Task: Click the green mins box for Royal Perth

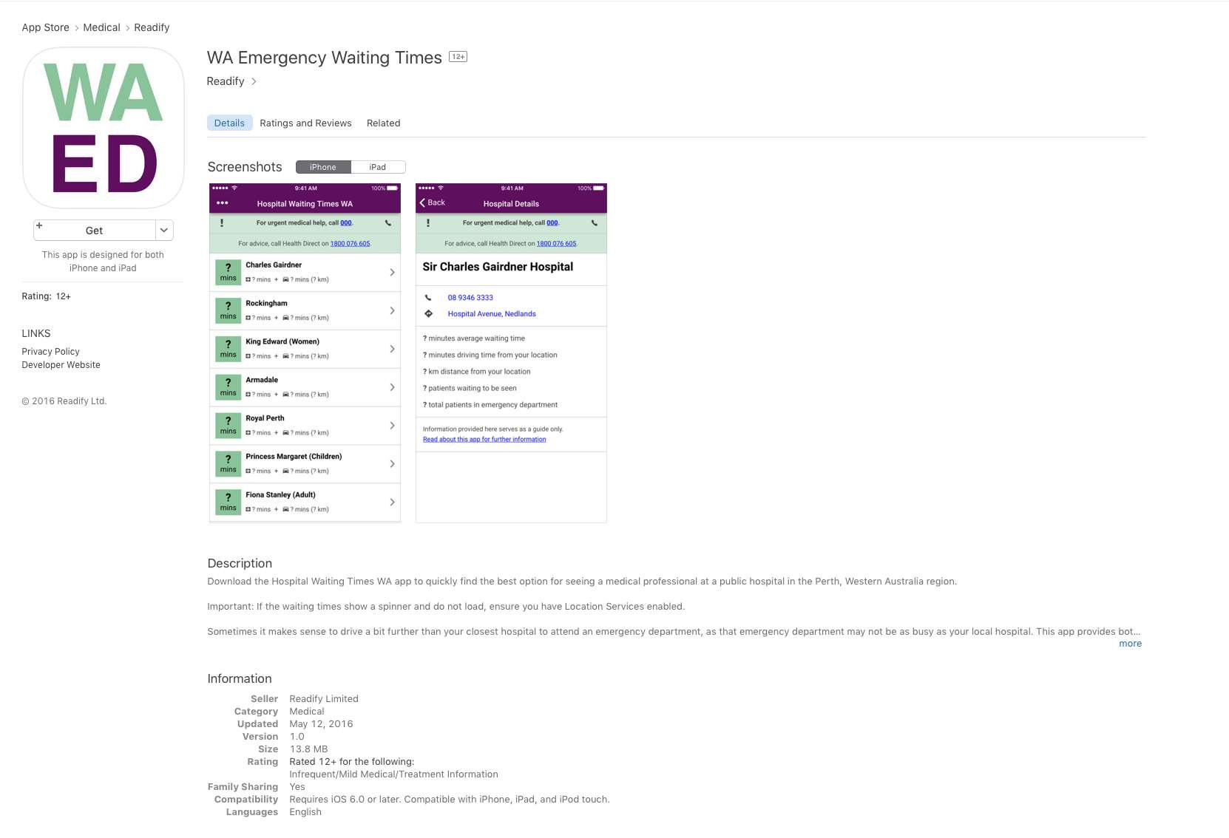Action: (228, 426)
